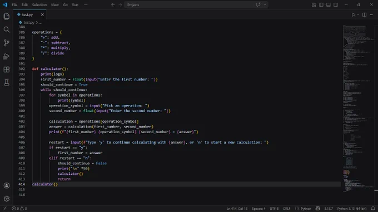
Task: Click the VS Code logo icon
Action: 5,4
